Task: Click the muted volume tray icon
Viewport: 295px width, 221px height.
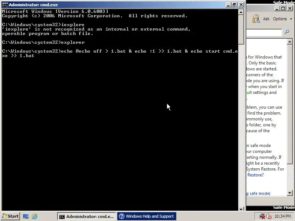Action: pyautogui.click(x=269, y=217)
